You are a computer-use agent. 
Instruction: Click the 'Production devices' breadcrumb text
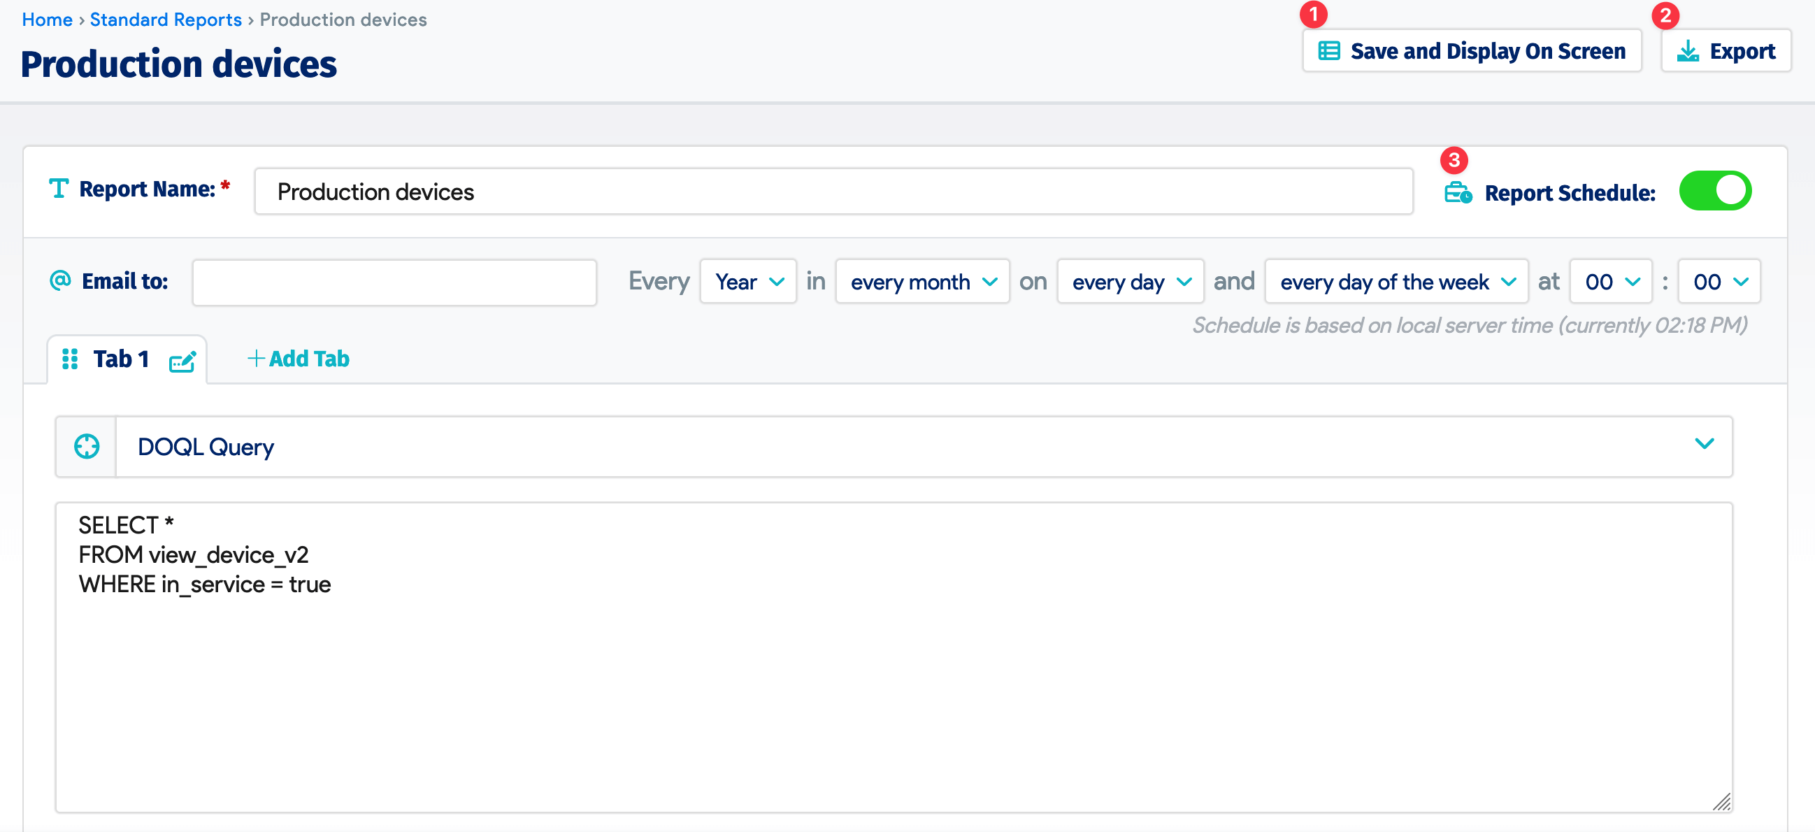[x=343, y=20]
